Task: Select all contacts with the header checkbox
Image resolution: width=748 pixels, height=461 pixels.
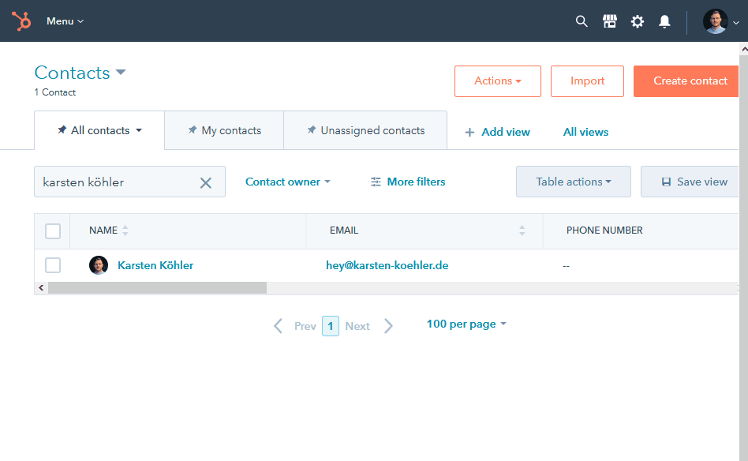Action: click(53, 231)
